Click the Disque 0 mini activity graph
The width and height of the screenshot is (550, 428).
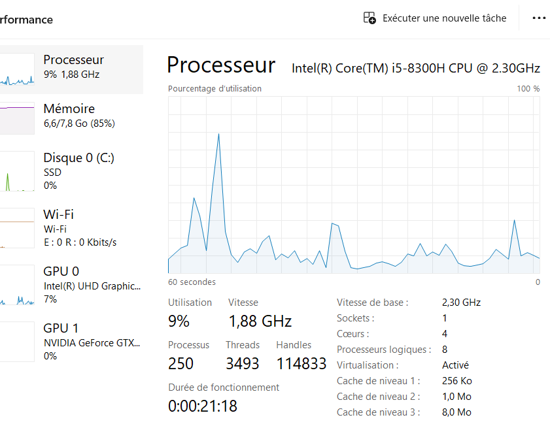[17, 171]
